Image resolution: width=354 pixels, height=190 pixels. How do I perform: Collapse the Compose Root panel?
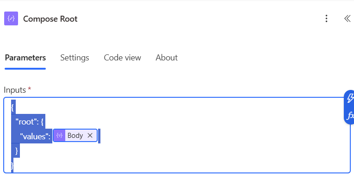pyautogui.click(x=347, y=19)
